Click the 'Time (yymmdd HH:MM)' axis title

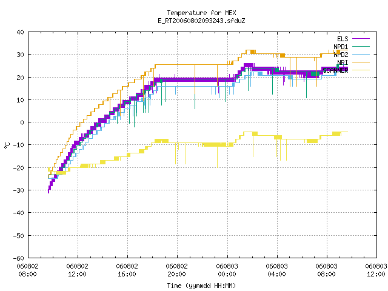(201, 286)
